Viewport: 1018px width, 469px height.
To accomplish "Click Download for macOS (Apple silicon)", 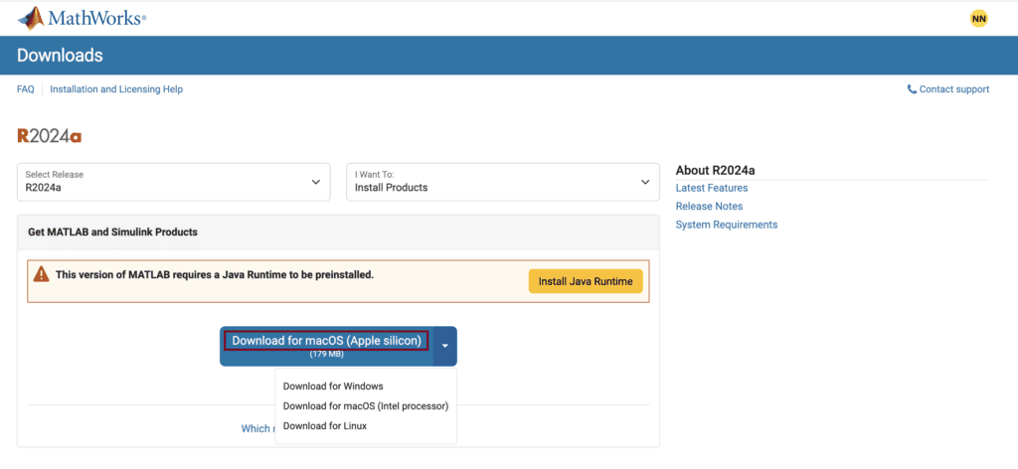I will (x=326, y=346).
